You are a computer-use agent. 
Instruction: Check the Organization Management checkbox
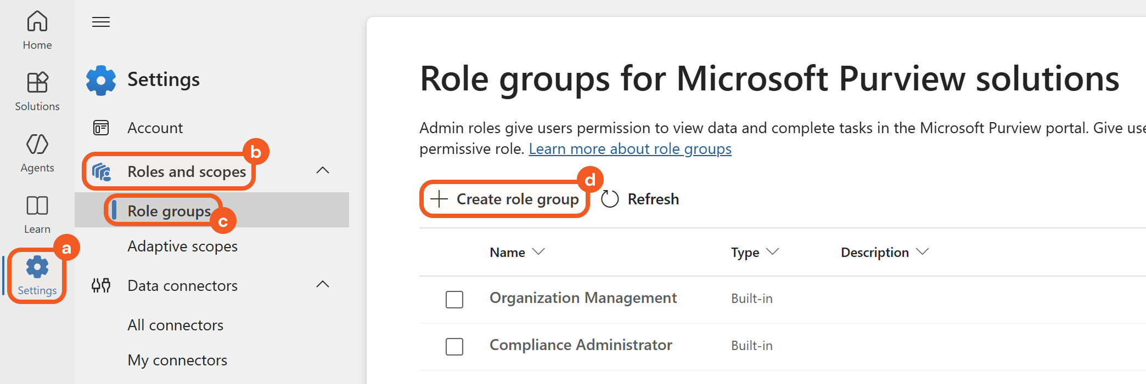point(454,300)
